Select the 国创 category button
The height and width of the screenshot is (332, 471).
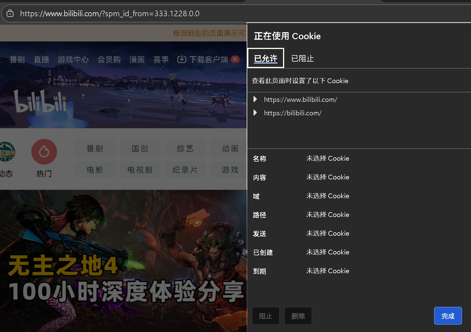(x=140, y=148)
